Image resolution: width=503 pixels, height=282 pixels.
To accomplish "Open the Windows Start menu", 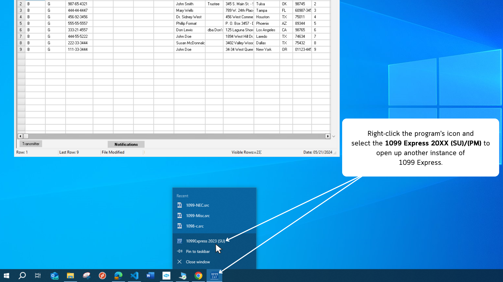I will click(x=7, y=275).
